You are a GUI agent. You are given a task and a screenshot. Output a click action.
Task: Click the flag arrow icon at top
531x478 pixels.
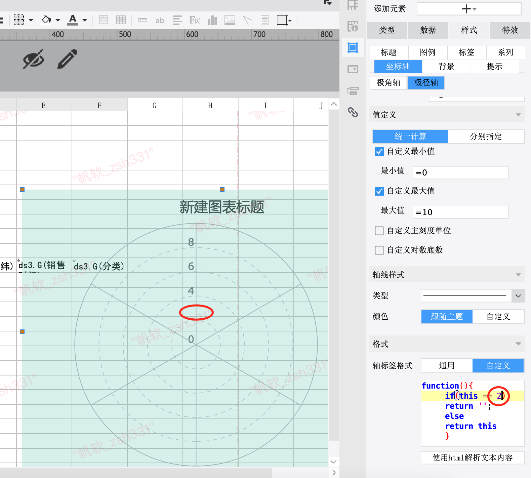[328, 2]
